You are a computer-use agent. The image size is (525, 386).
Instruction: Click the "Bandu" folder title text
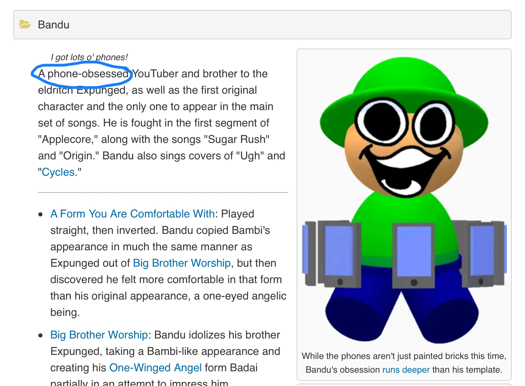click(54, 25)
